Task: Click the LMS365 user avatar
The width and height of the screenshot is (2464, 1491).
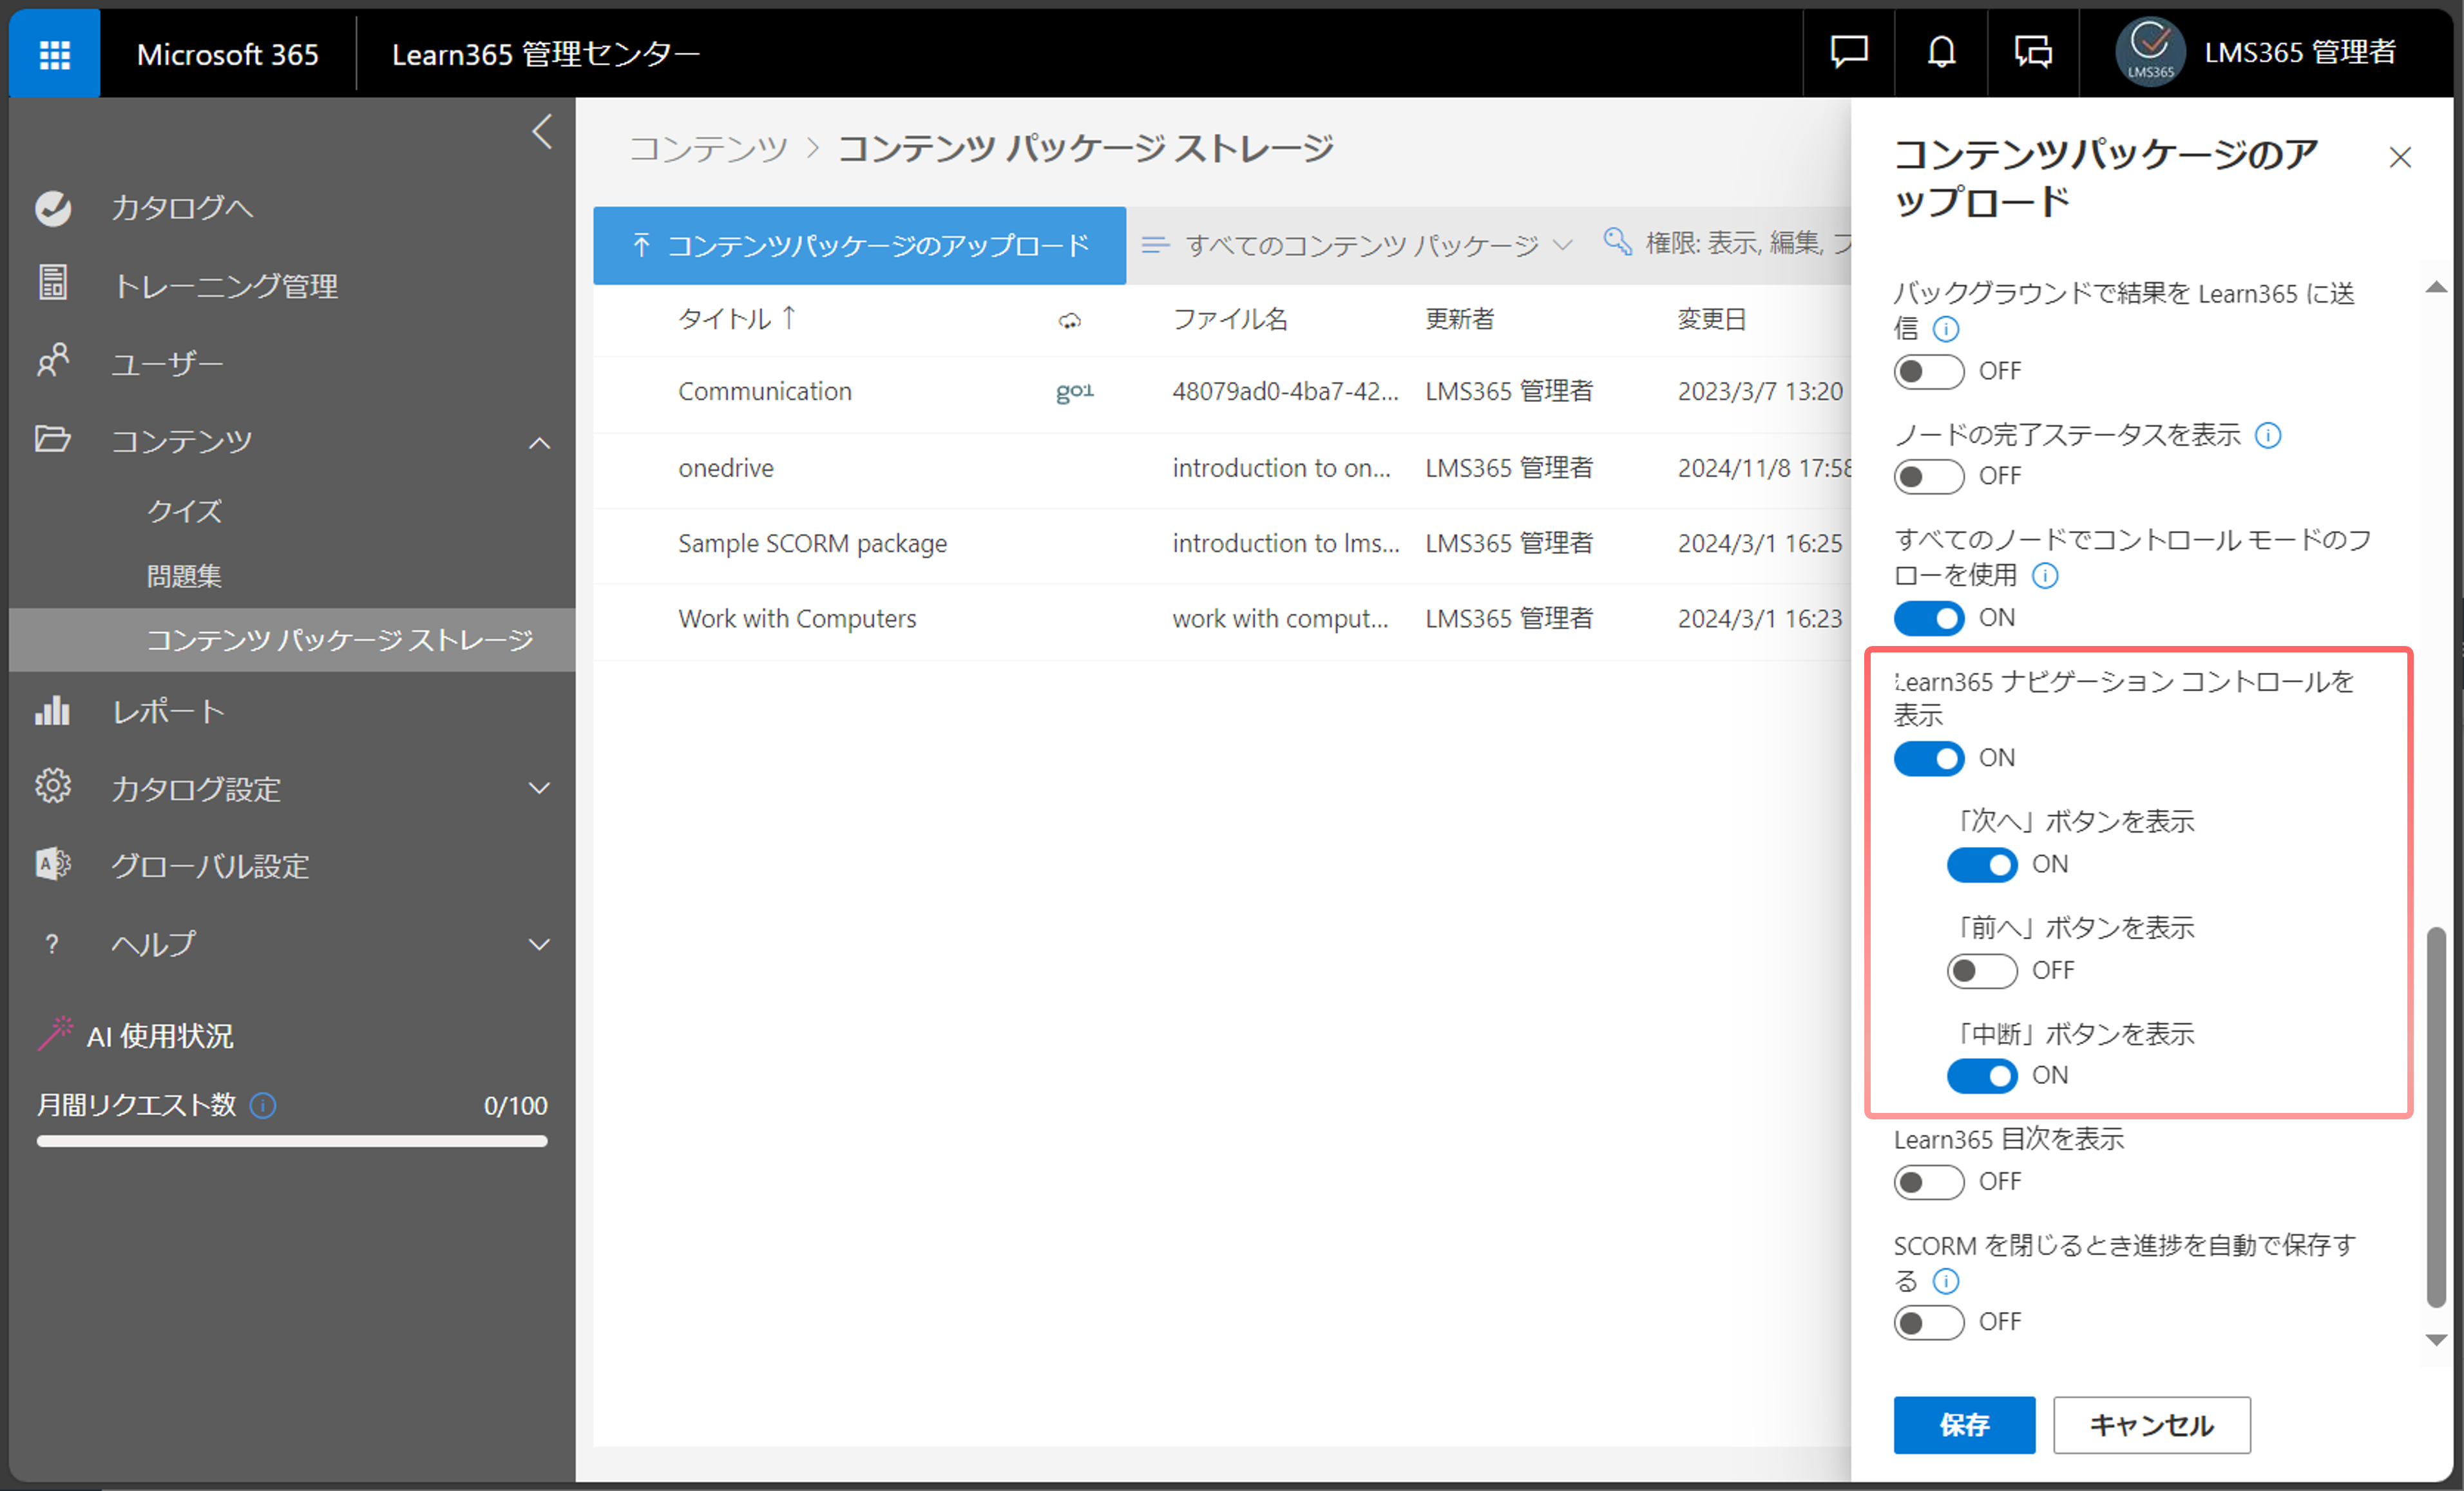Action: [2150, 52]
